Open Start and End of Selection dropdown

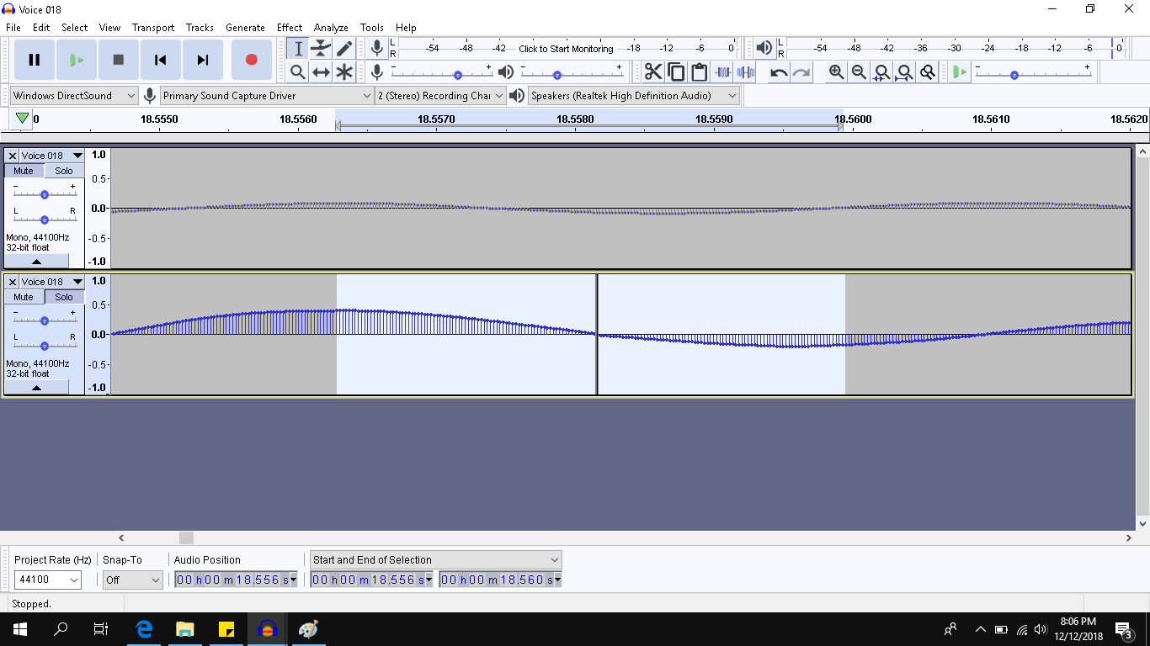coord(436,560)
